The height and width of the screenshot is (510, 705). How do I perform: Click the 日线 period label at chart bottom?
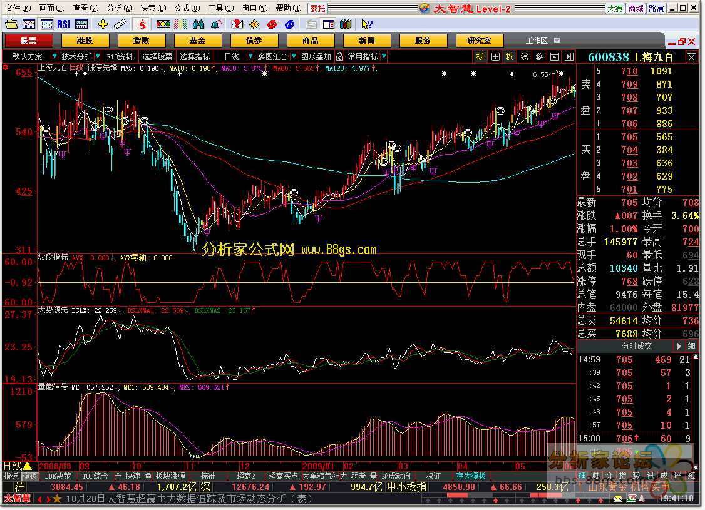[13, 466]
